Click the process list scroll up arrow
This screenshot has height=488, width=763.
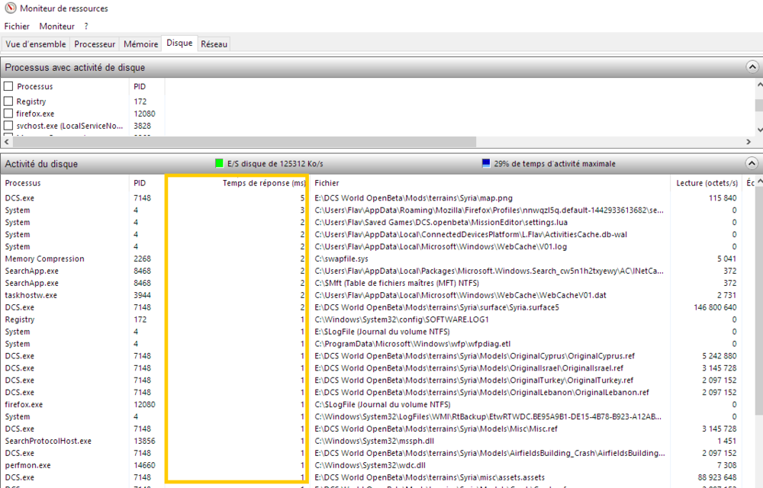(x=759, y=85)
